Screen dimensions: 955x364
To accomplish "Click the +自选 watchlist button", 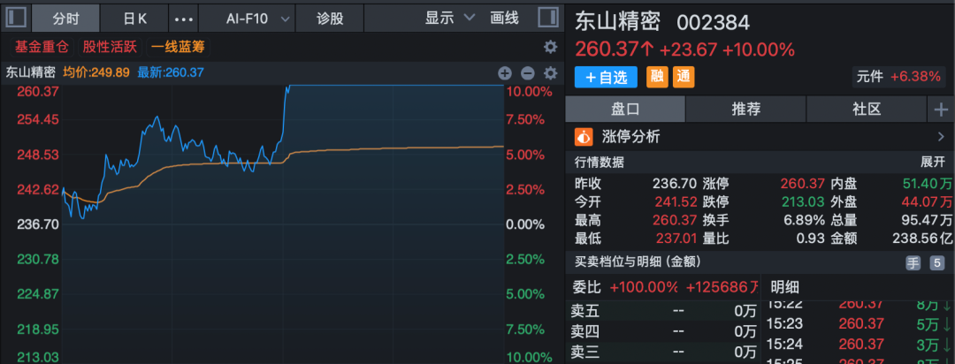I will pos(606,77).
